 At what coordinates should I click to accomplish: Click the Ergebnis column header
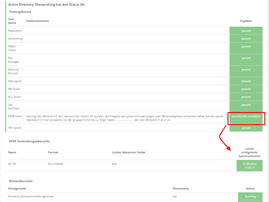(x=246, y=21)
